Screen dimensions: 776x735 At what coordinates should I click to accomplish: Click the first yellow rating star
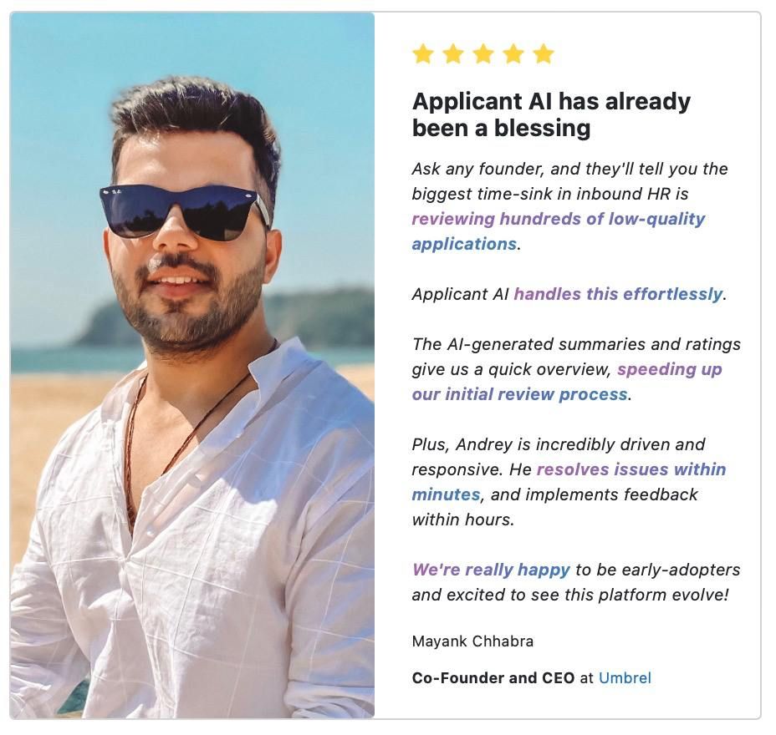[x=423, y=53]
